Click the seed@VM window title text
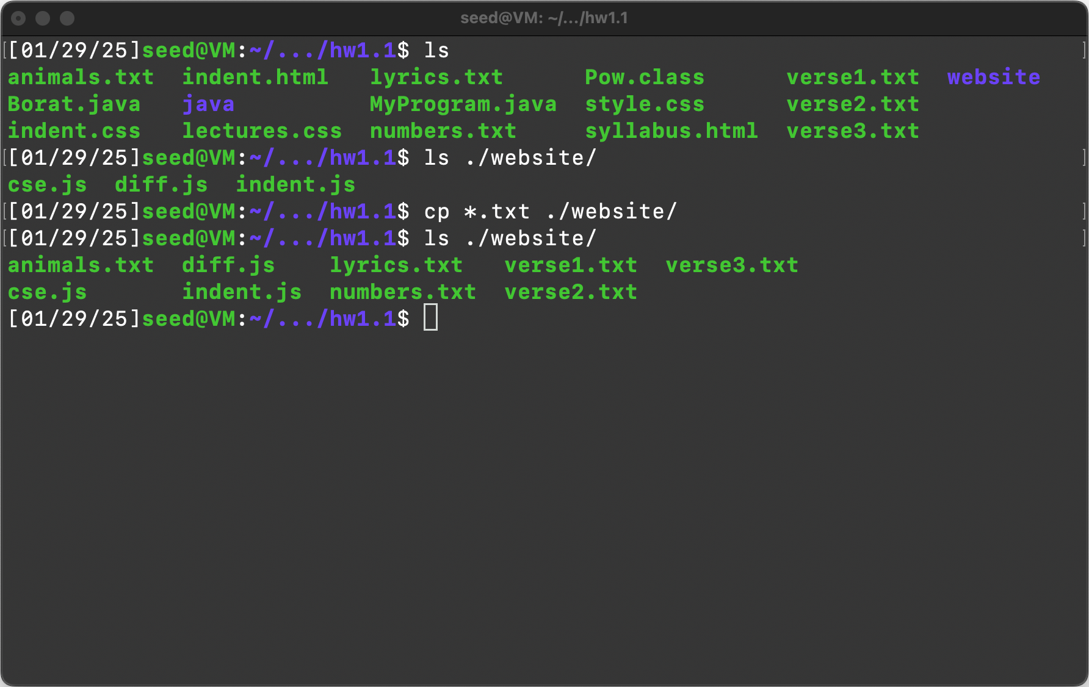The width and height of the screenshot is (1089, 687). pos(544,18)
